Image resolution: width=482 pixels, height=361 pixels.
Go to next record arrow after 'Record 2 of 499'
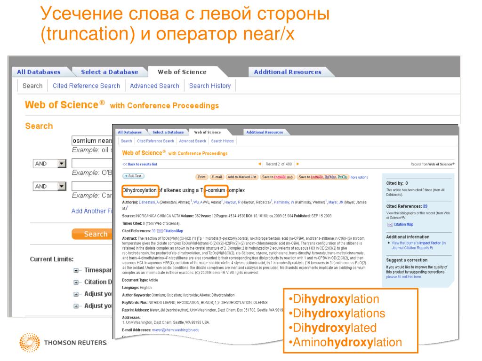click(x=297, y=164)
